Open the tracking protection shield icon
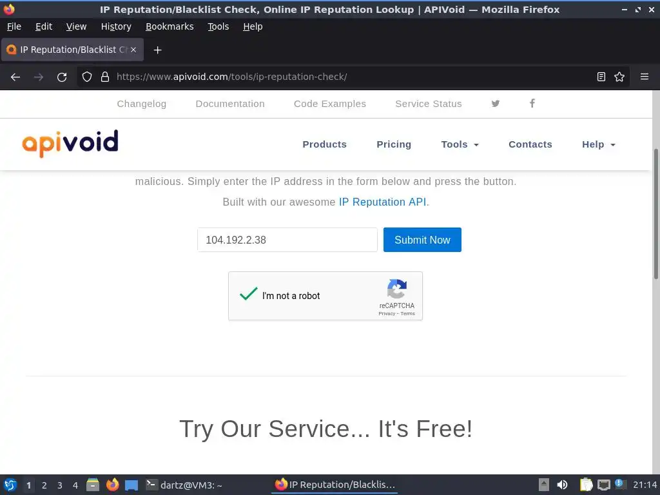 pyautogui.click(x=87, y=77)
